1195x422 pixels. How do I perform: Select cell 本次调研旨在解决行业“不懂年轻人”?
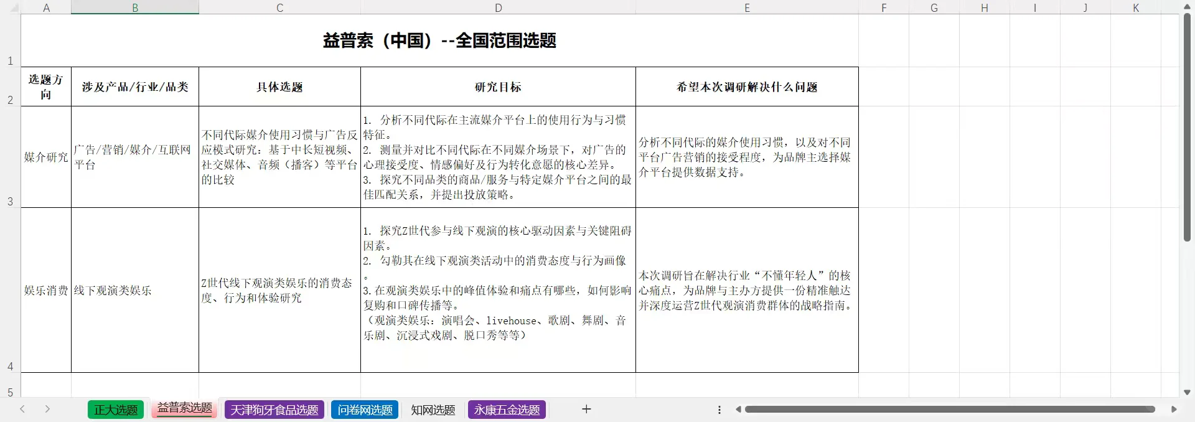[x=747, y=290]
